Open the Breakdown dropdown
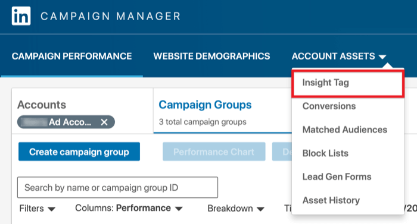 pos(236,209)
